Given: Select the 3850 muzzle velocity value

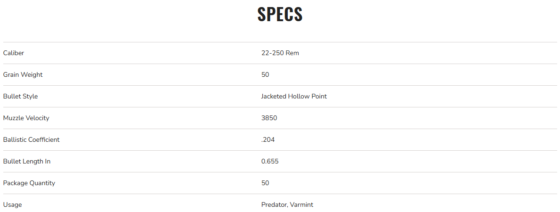Looking at the screenshot, I should (x=269, y=118).
